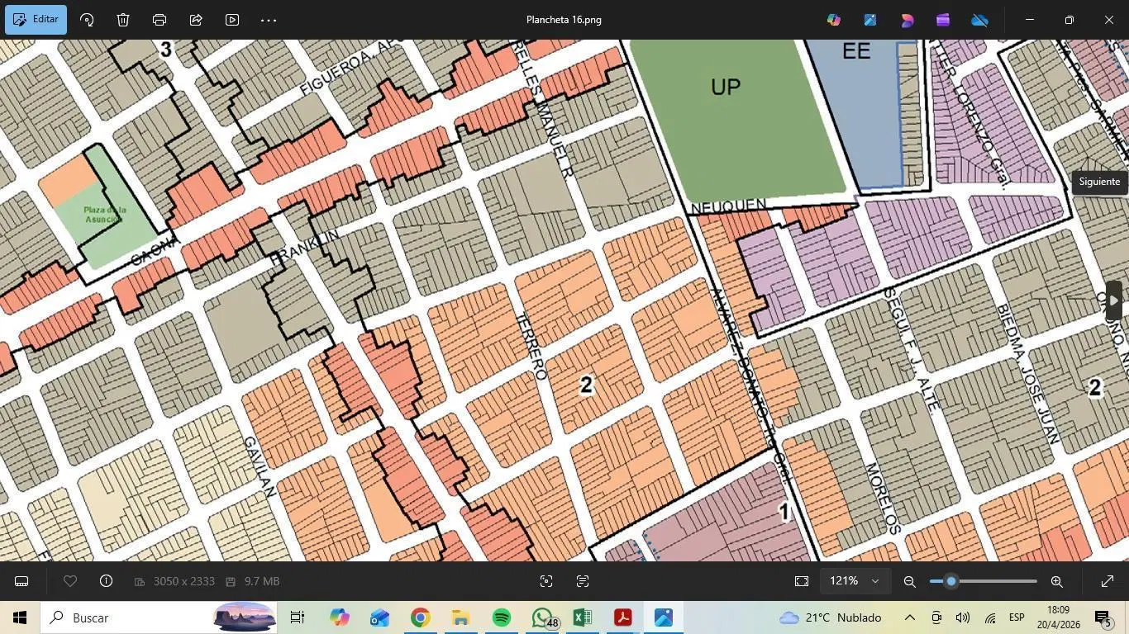Click the blue EE zone label on map
The width and height of the screenshot is (1129, 634).
click(x=856, y=51)
